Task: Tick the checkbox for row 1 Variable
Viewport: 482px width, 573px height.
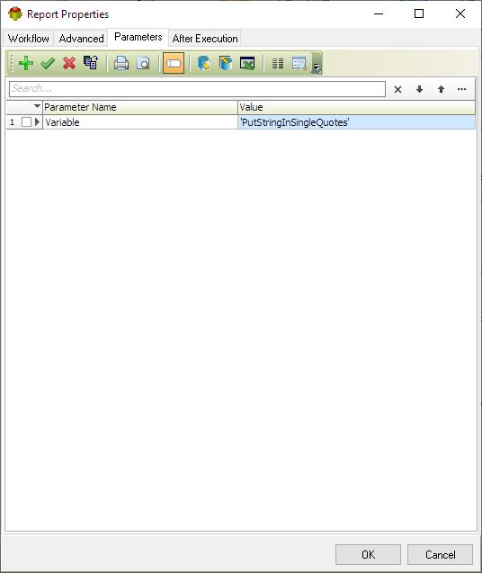Action: (x=26, y=122)
